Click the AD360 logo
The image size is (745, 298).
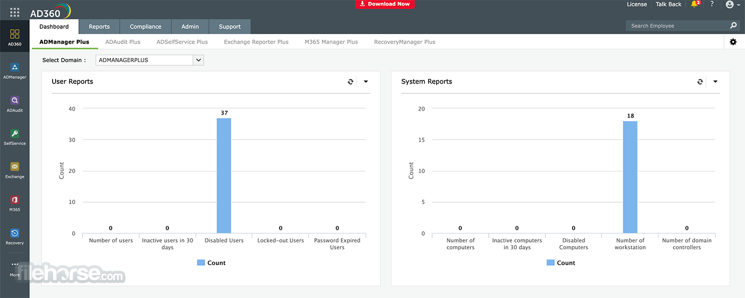[x=50, y=11]
